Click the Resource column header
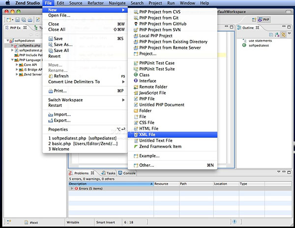Image resolution: width=295 pixels, height=228 pixels. (x=167, y=184)
